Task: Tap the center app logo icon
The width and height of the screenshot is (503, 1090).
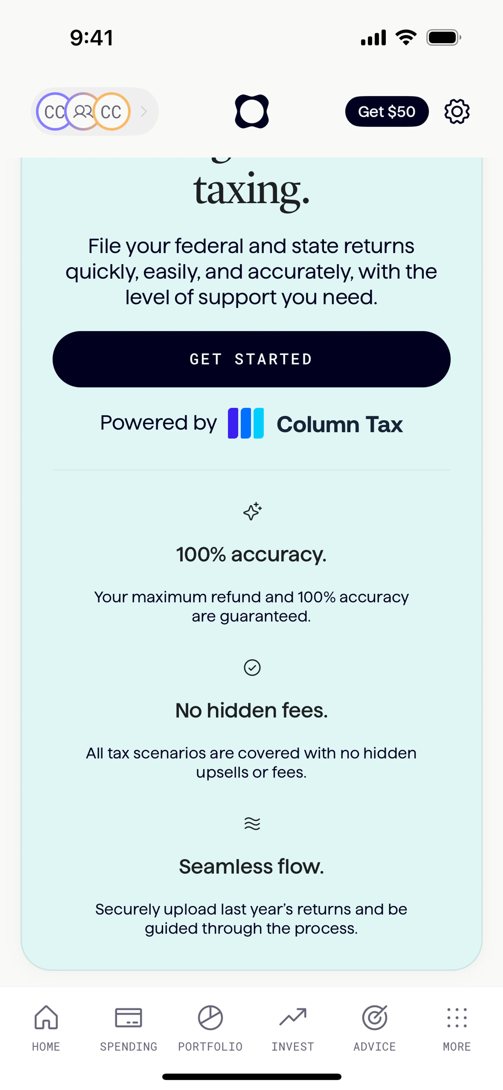Action: click(251, 112)
